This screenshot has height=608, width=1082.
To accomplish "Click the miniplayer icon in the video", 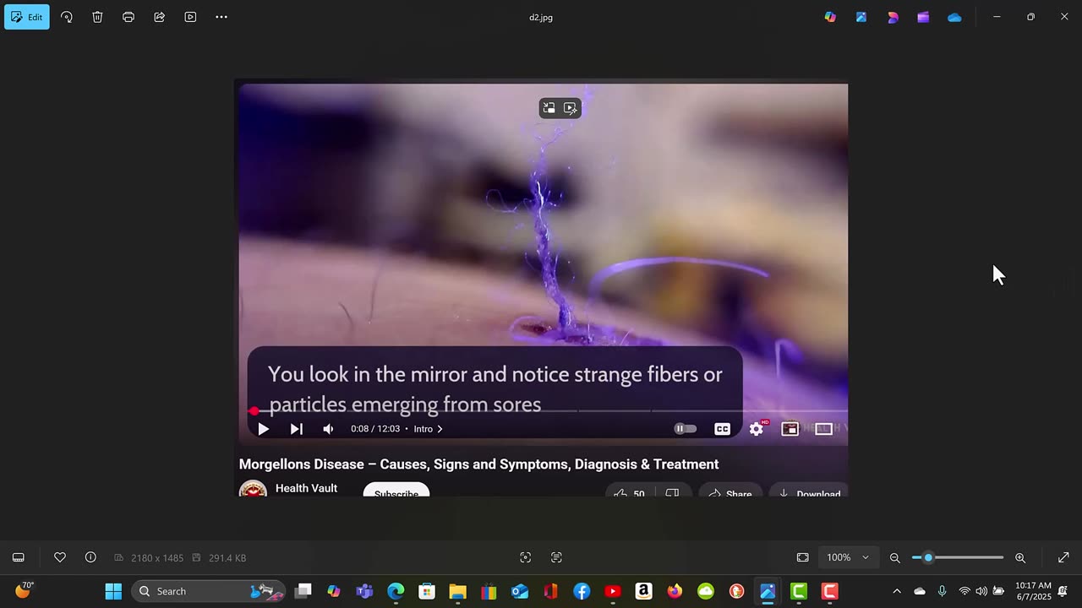I will 790,429.
